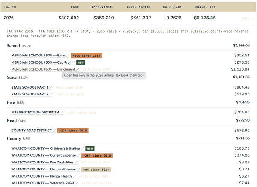Click the faded +51% since 2018 badge
257x187 pixels.
tap(96, 70)
